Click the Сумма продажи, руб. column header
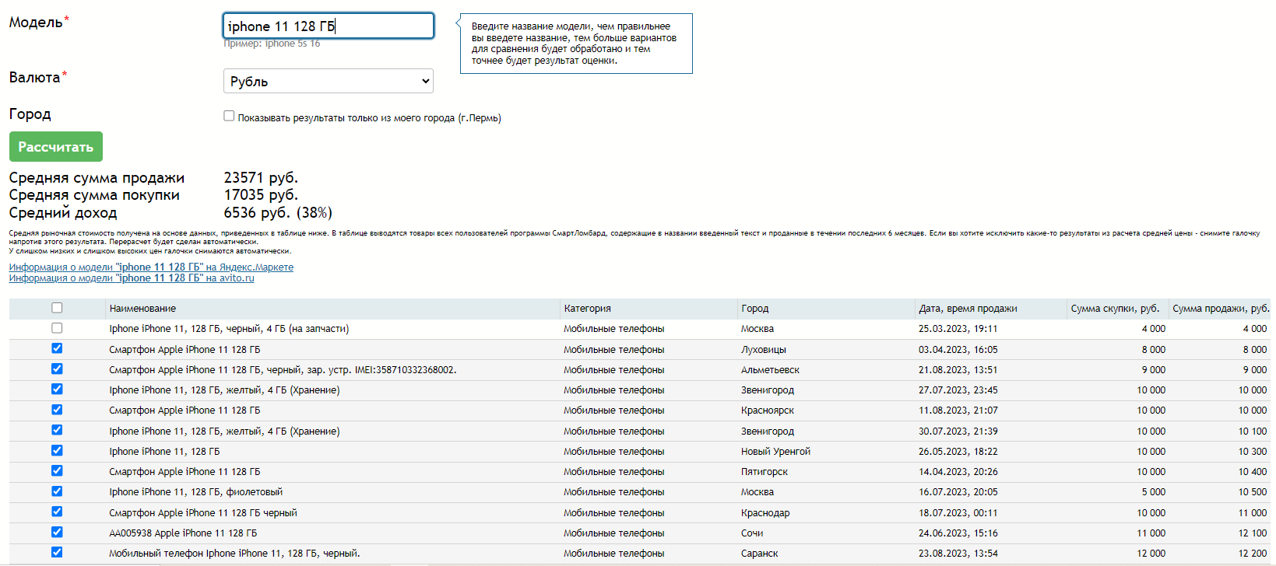Screen dimensions: 1276x566 (x=1221, y=309)
